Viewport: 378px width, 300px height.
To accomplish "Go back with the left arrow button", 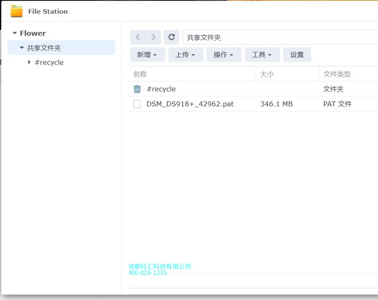I will click(x=137, y=37).
